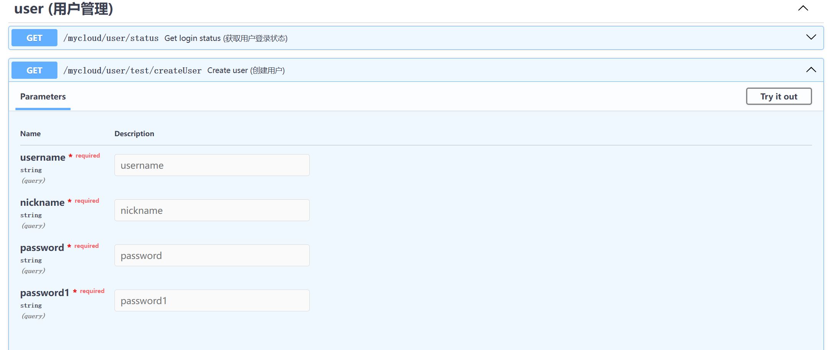Click the username parameter name
The width and height of the screenshot is (830, 350).
click(42, 157)
